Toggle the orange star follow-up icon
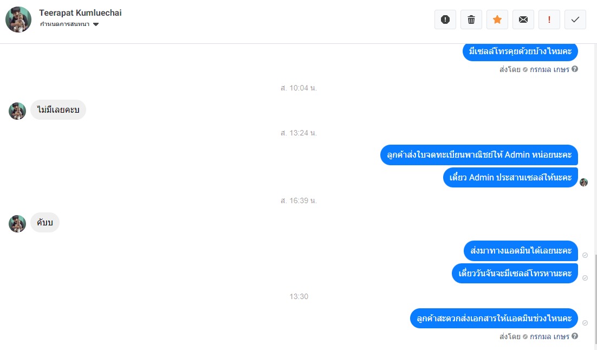This screenshot has width=597, height=350. (497, 20)
